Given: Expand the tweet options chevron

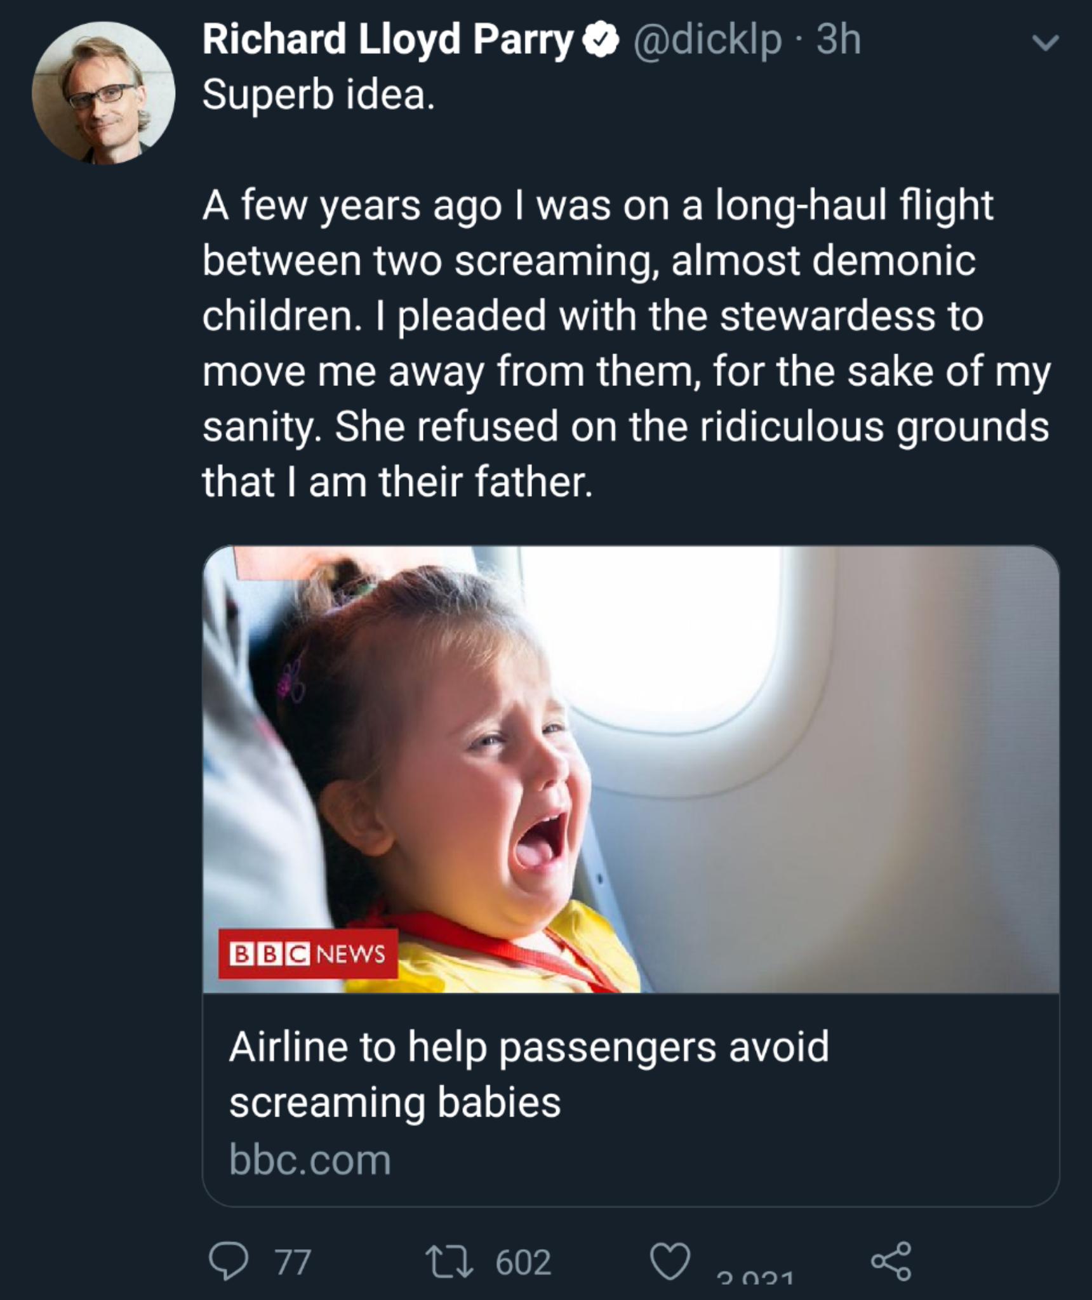Looking at the screenshot, I should coord(1044,43).
